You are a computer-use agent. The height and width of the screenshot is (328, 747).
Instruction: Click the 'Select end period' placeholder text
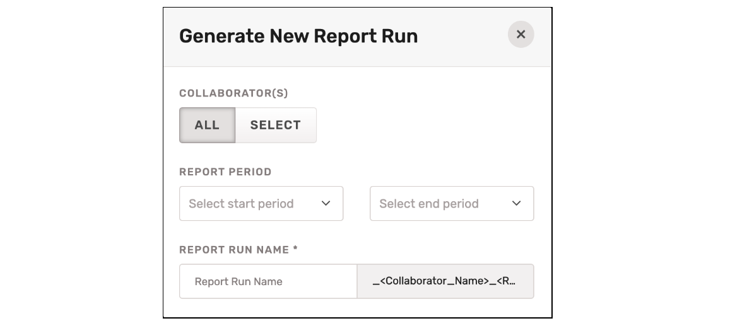click(x=429, y=204)
